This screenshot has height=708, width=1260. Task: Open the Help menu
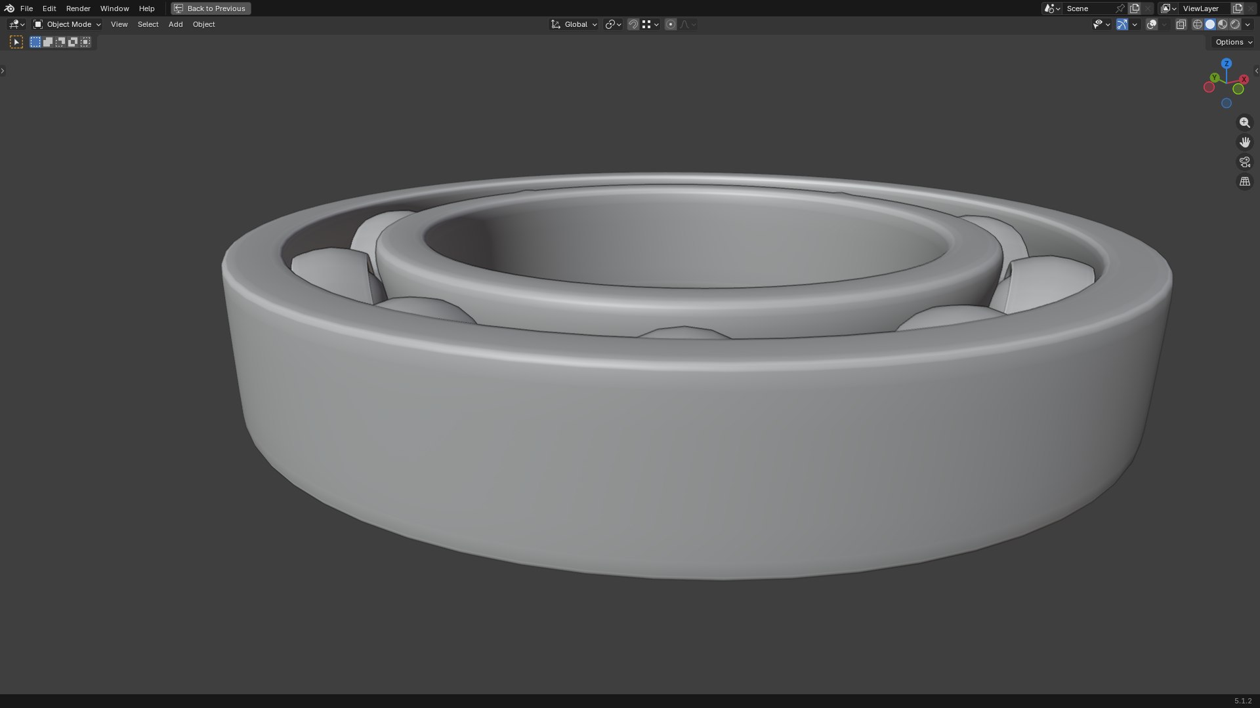pos(146,9)
